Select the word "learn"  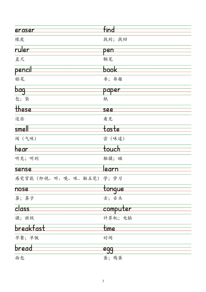coord(111,169)
